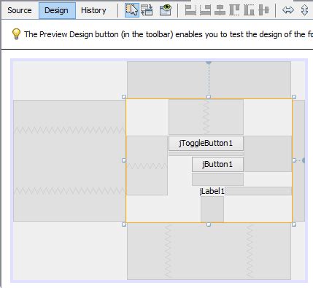Viewport: 313px width, 288px height.
Task: Grab left-middle handle of selected panel
Action: 124,160
